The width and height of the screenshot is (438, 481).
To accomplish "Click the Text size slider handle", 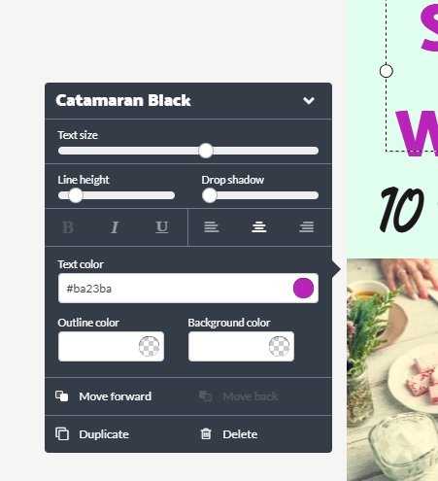I will 206,151.
